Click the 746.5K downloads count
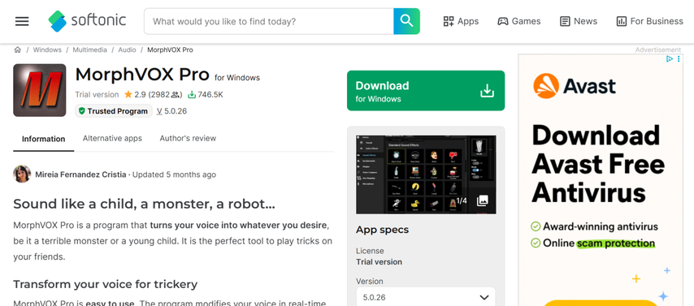 [206, 94]
